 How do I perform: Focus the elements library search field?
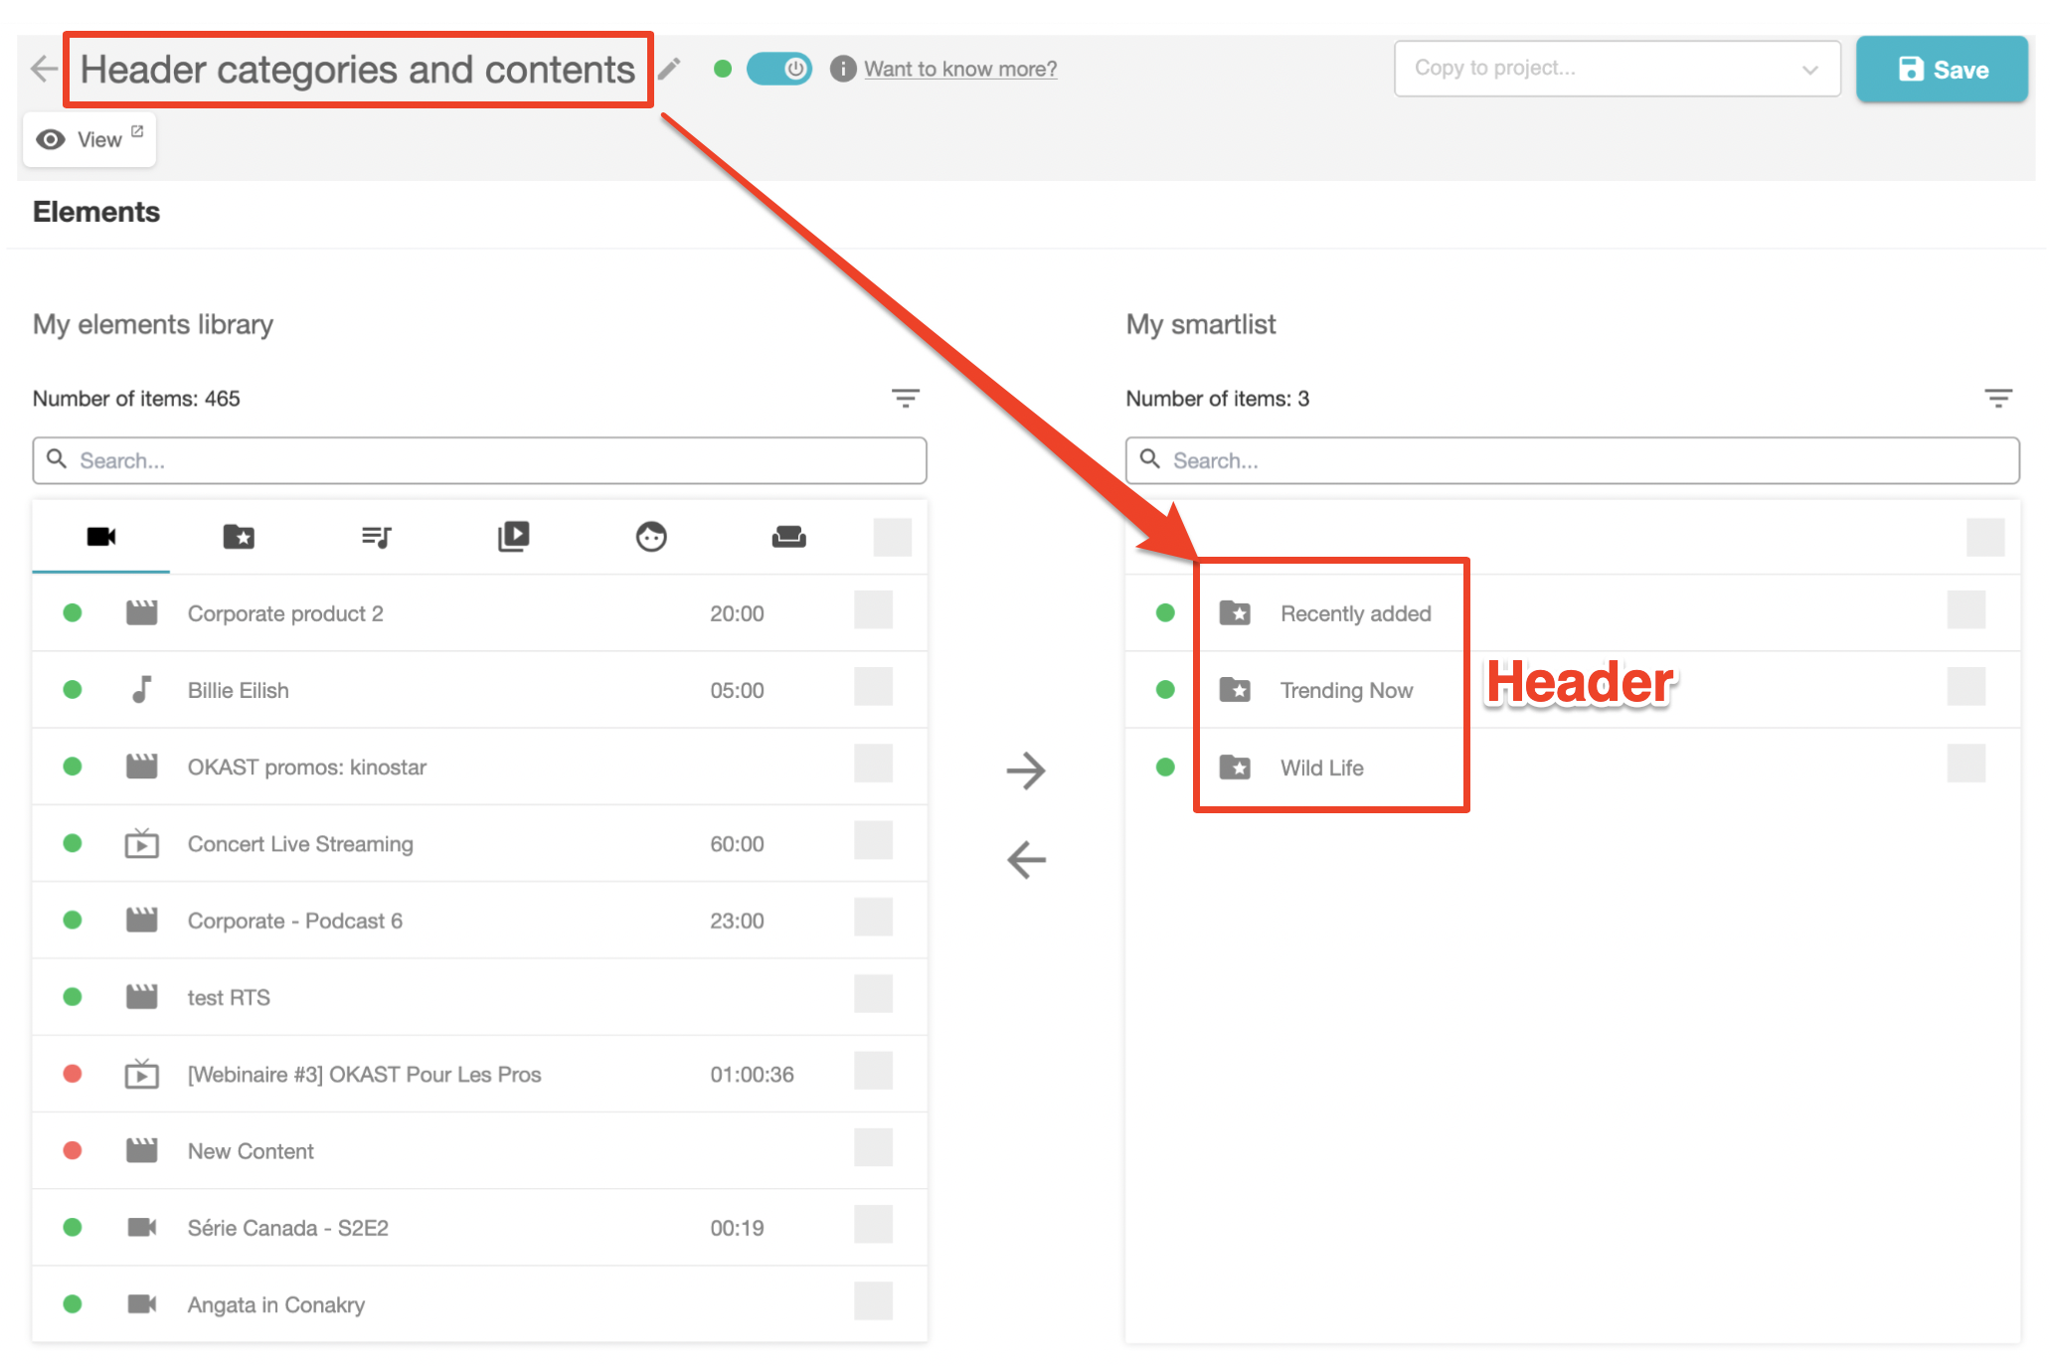pos(479,460)
